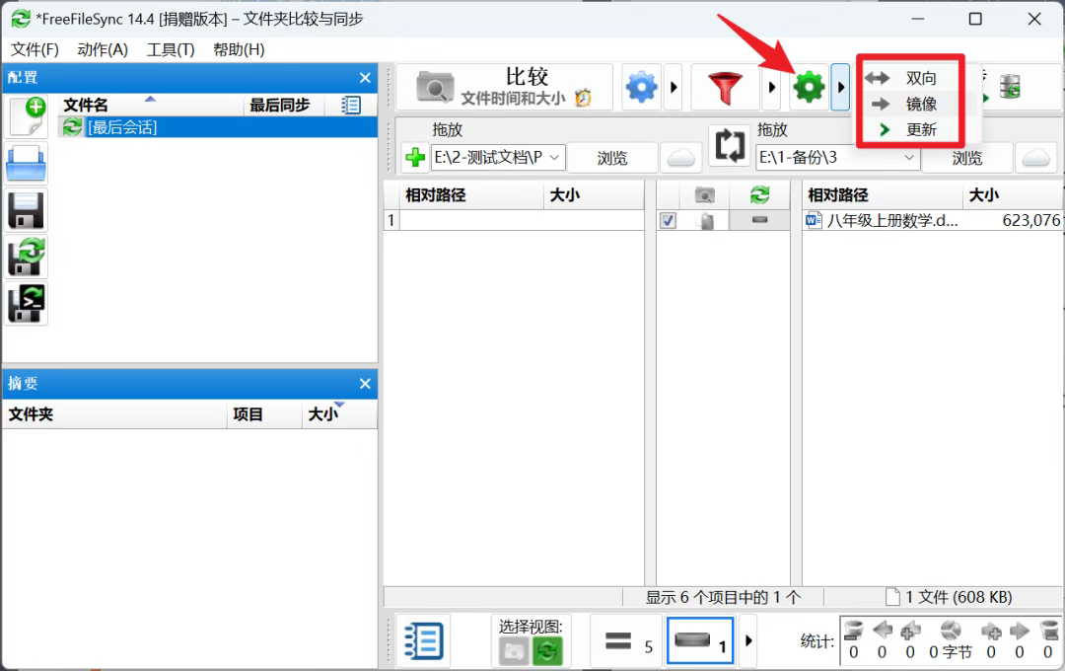Toggle the do-nothing filter button showing 1
Image resolution: width=1065 pixels, height=671 pixels.
(700, 640)
